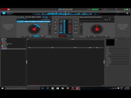
Task: Sort by the Remix column header
Action: tap(75, 48)
